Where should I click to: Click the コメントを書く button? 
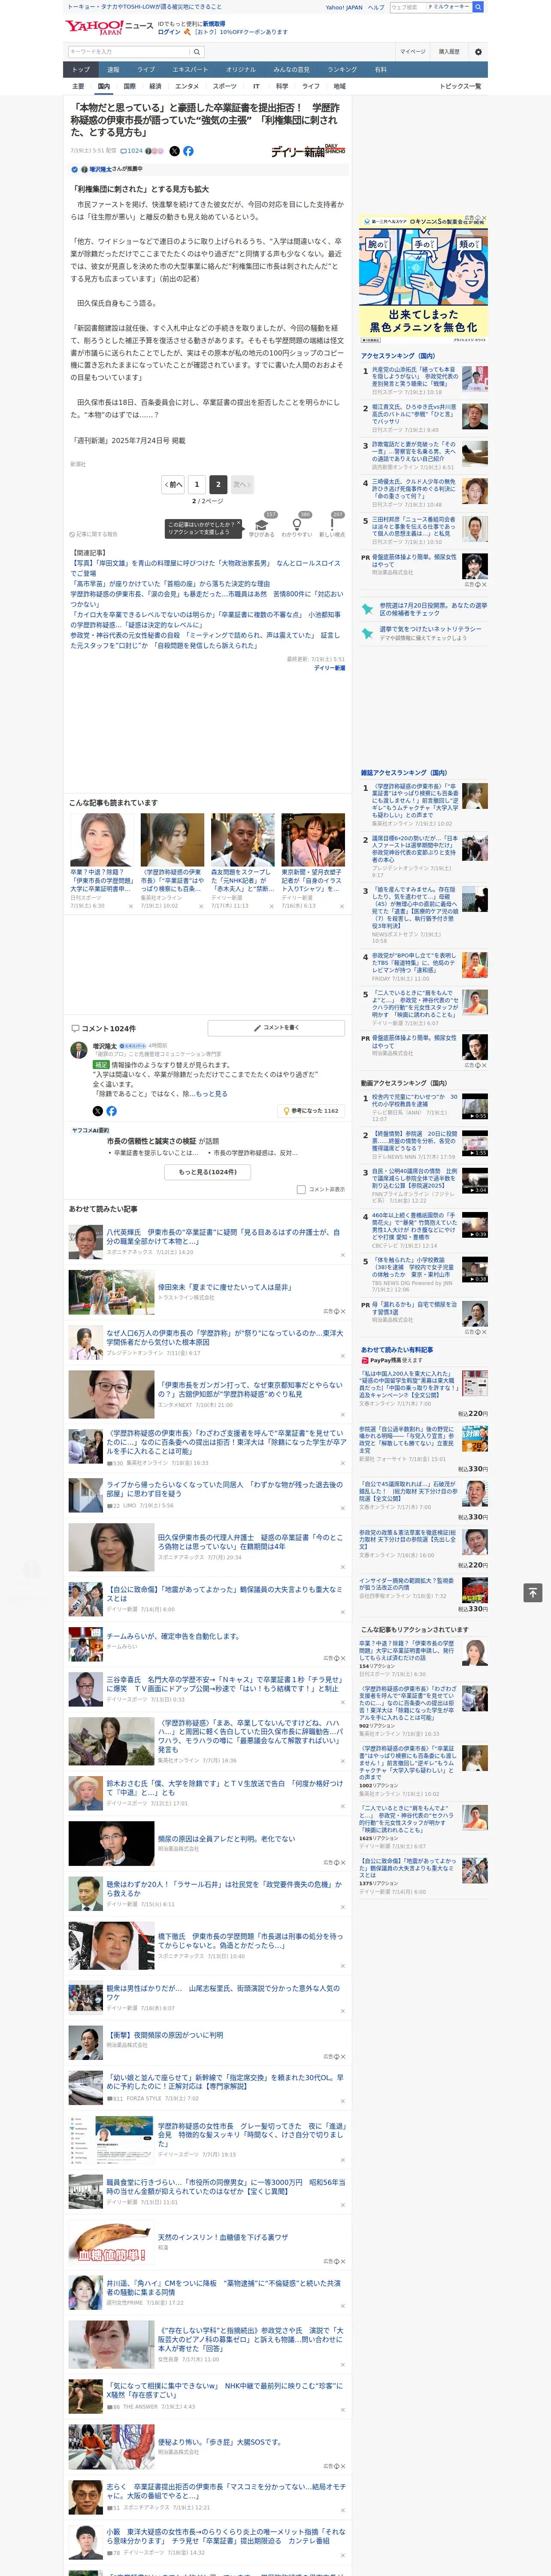pyautogui.click(x=276, y=1027)
